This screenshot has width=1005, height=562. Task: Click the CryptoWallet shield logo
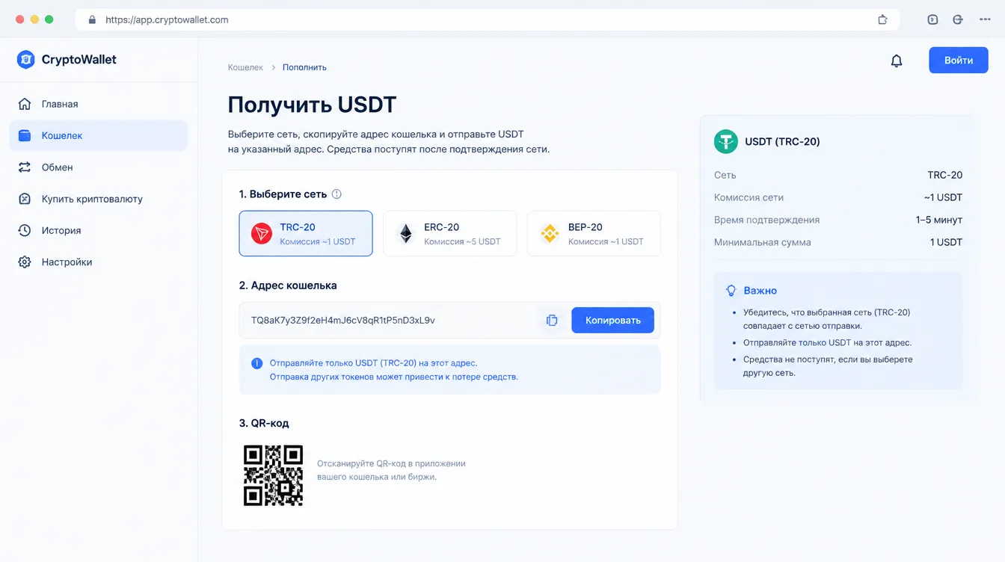pos(25,60)
